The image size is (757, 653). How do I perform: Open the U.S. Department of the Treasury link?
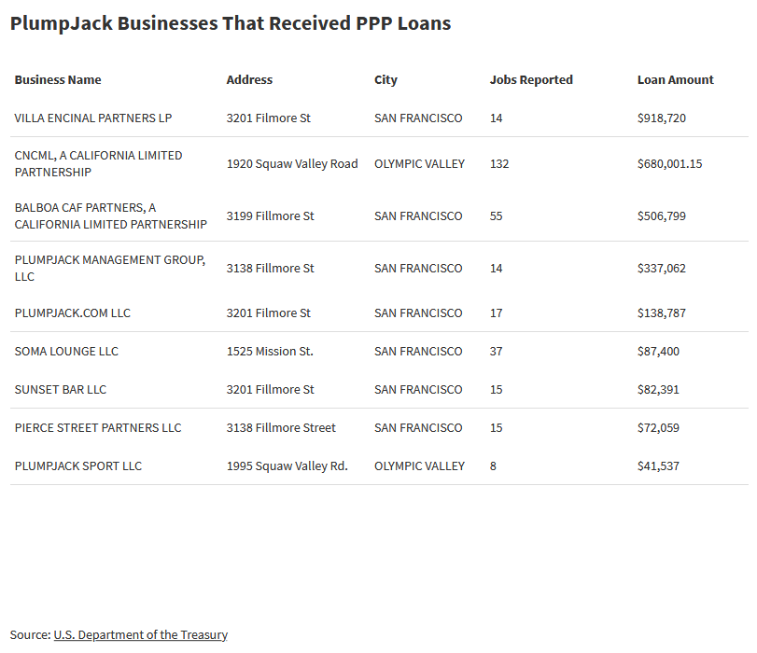point(140,634)
